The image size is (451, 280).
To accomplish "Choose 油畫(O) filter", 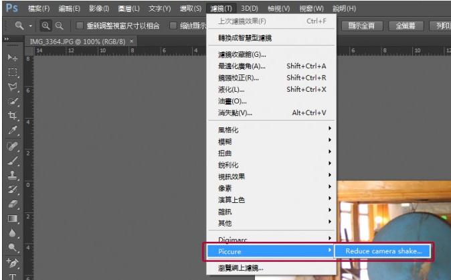I will 272,101.
